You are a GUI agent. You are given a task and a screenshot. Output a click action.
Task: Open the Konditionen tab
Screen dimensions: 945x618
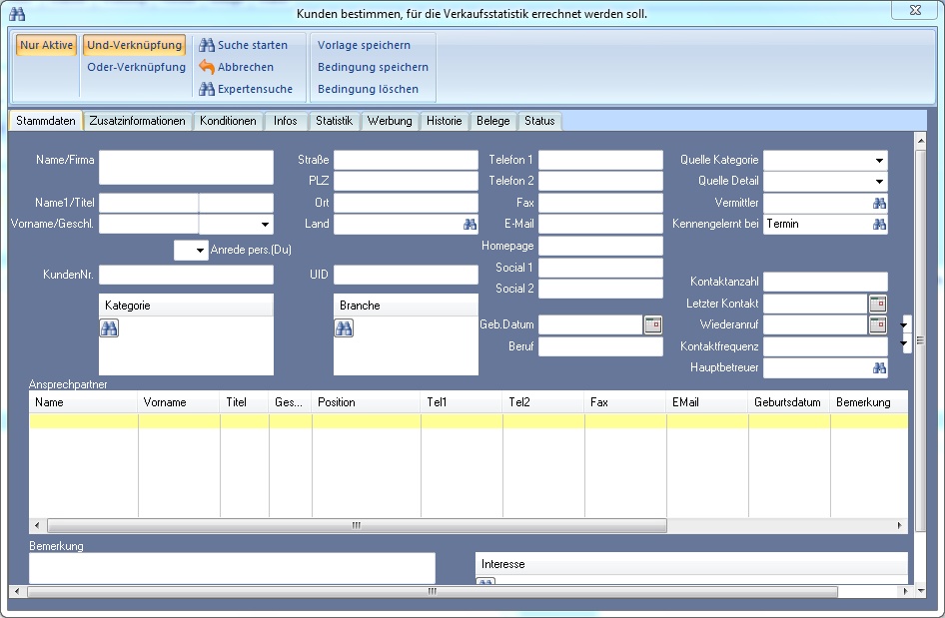228,121
